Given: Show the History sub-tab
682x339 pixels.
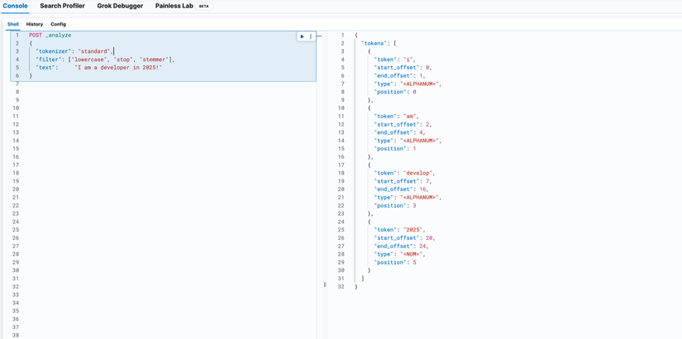Looking at the screenshot, I should (35, 24).
